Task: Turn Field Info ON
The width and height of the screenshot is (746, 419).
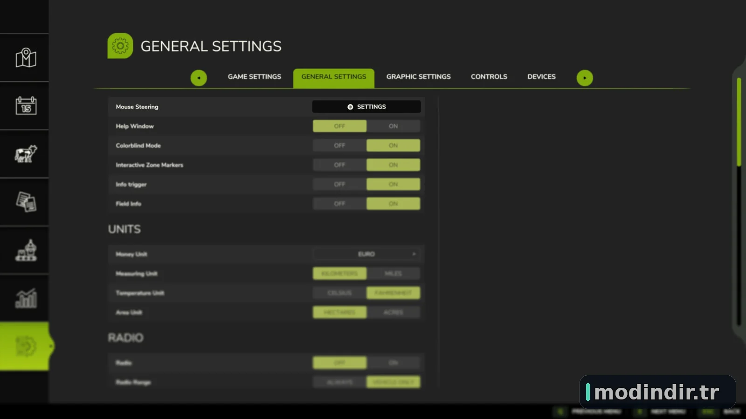Action: click(x=394, y=204)
